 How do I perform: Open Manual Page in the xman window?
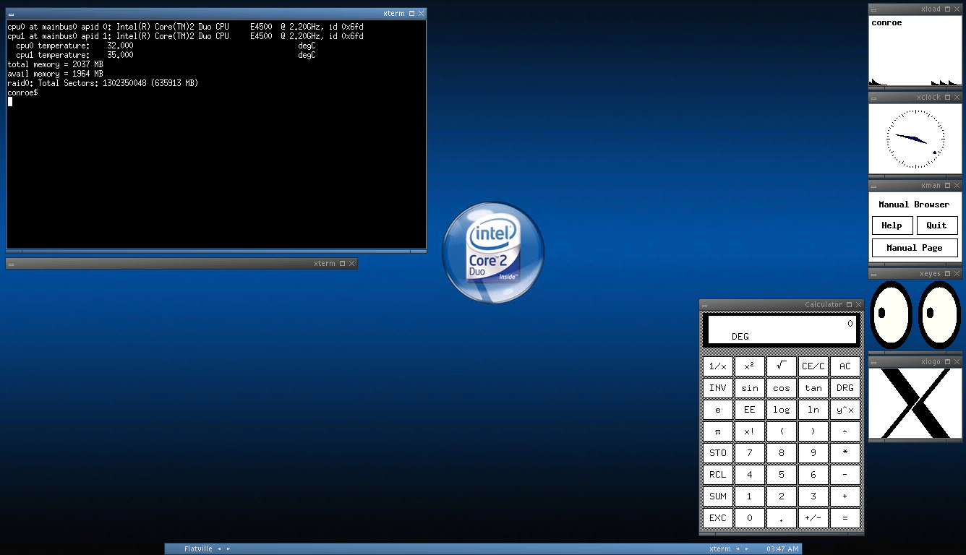(915, 248)
